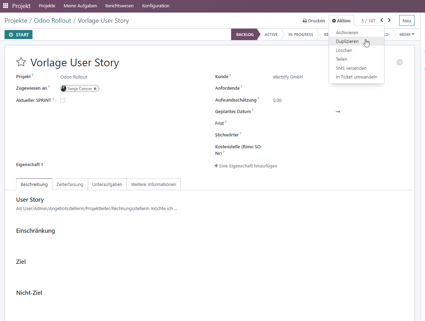Open Projekte in top navigation
This screenshot has height=321, width=425.
coord(47,6)
